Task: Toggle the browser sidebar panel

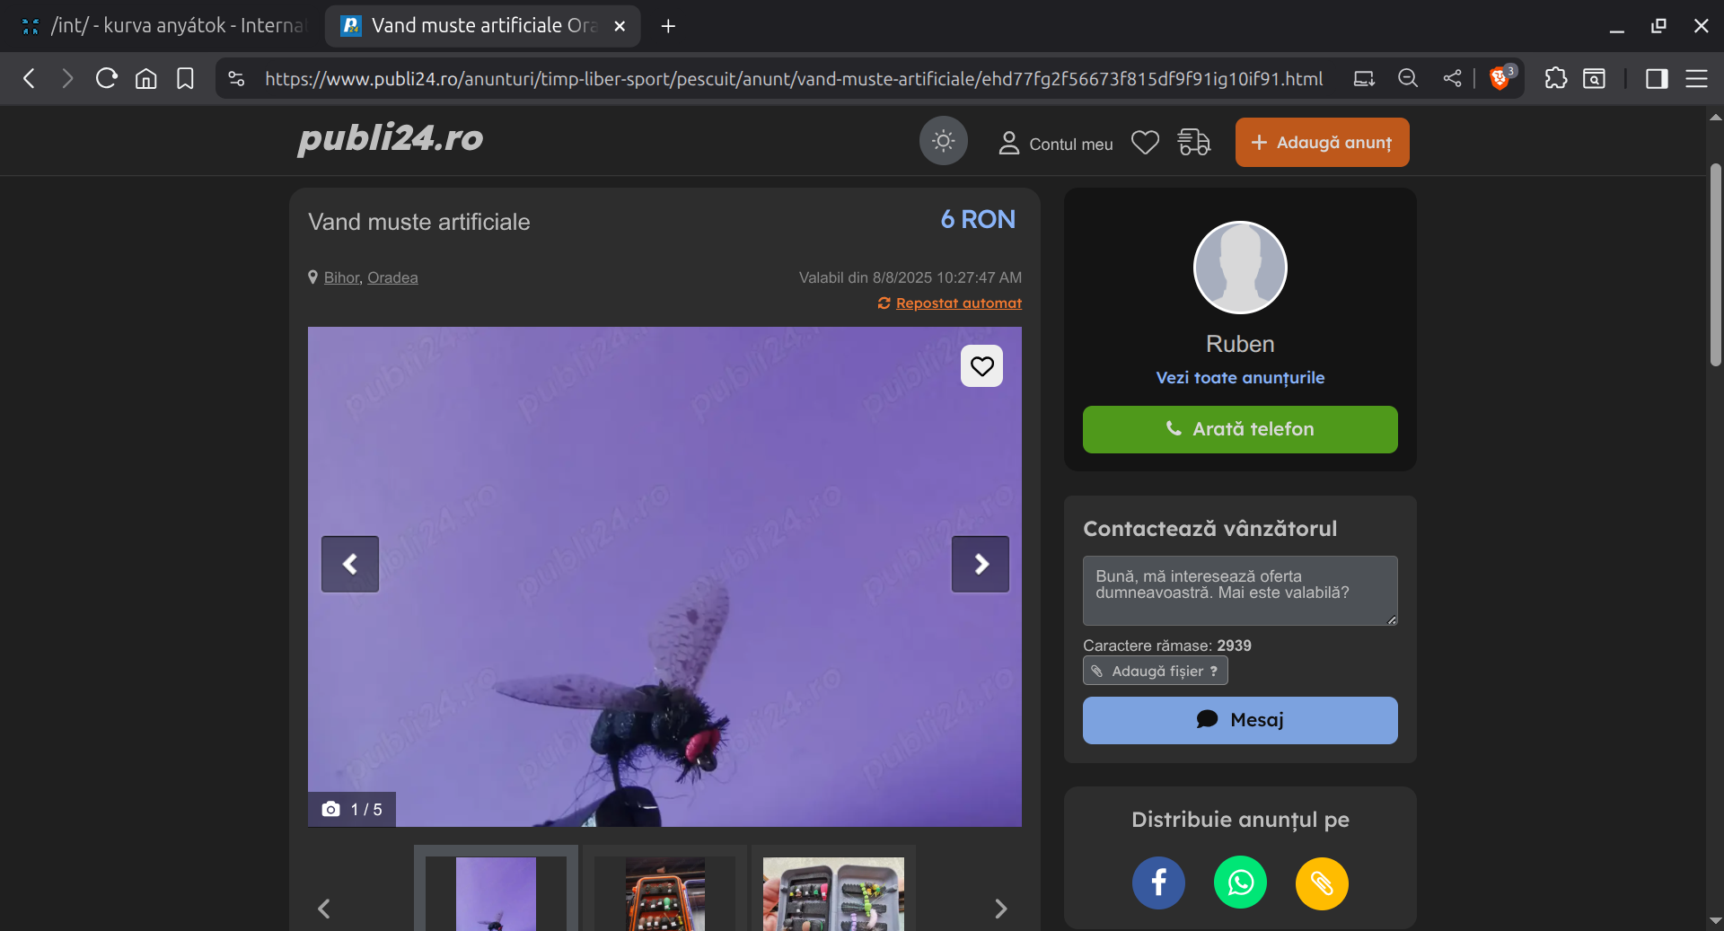Action: coord(1657,79)
